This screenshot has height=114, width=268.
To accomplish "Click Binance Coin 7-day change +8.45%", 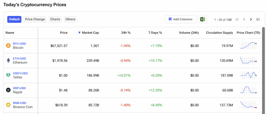I will (156, 105).
